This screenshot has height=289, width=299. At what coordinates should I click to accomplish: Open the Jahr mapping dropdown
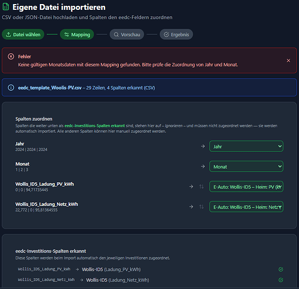pyautogui.click(x=246, y=146)
